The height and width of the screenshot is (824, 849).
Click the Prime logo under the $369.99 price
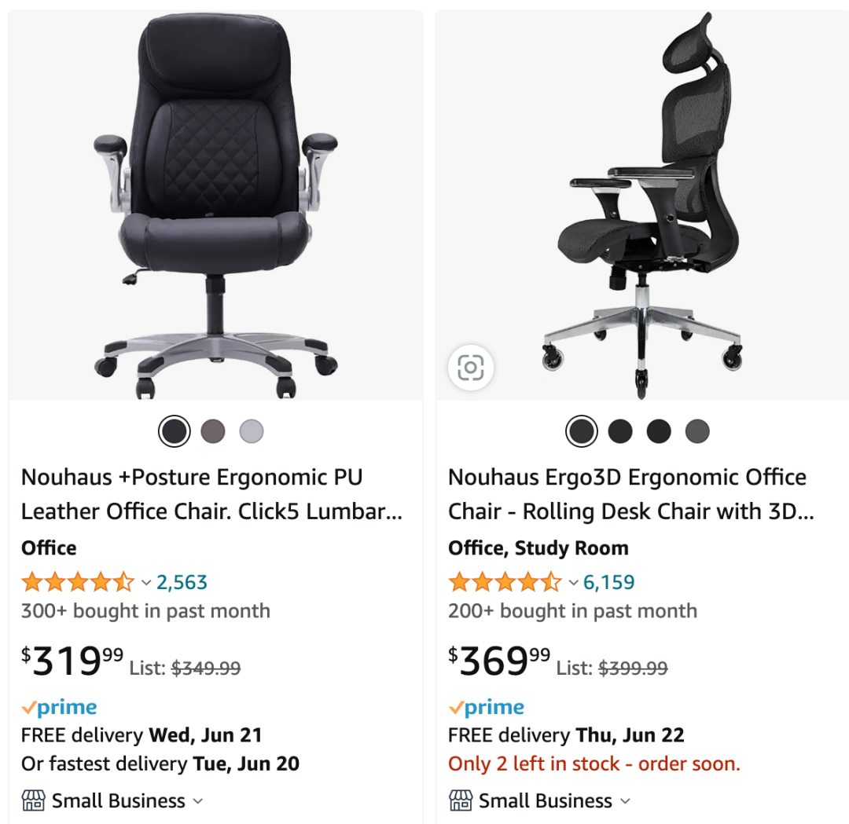[487, 707]
